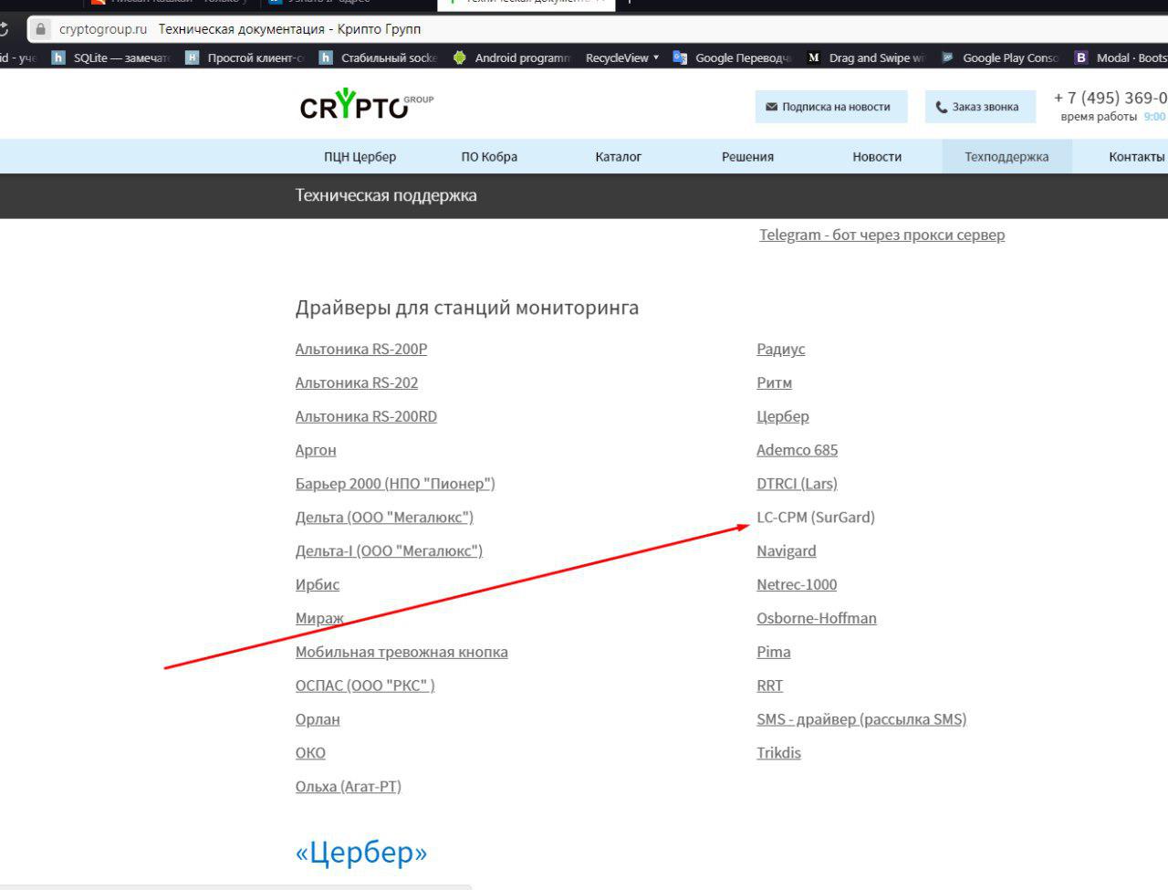Screen dimensions: 1168x890
Task: Open 'DTRCI (Lars)' driver link
Action: 797,484
